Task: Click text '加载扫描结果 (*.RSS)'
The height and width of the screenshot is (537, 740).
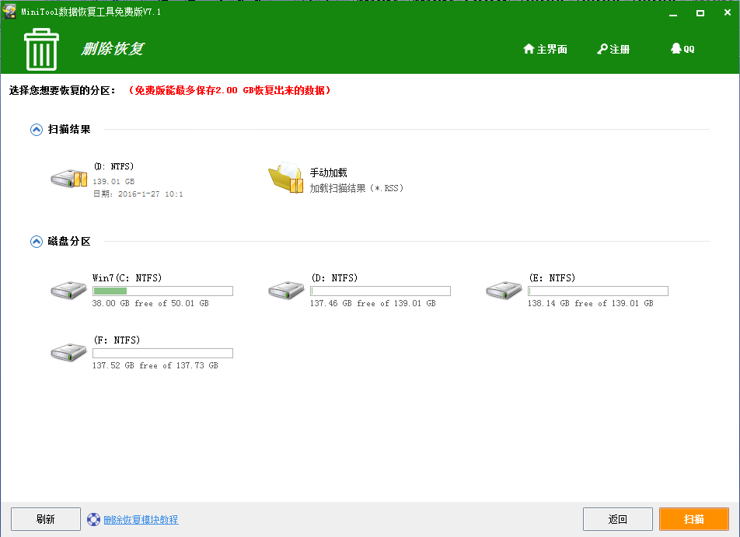Action: [x=357, y=188]
